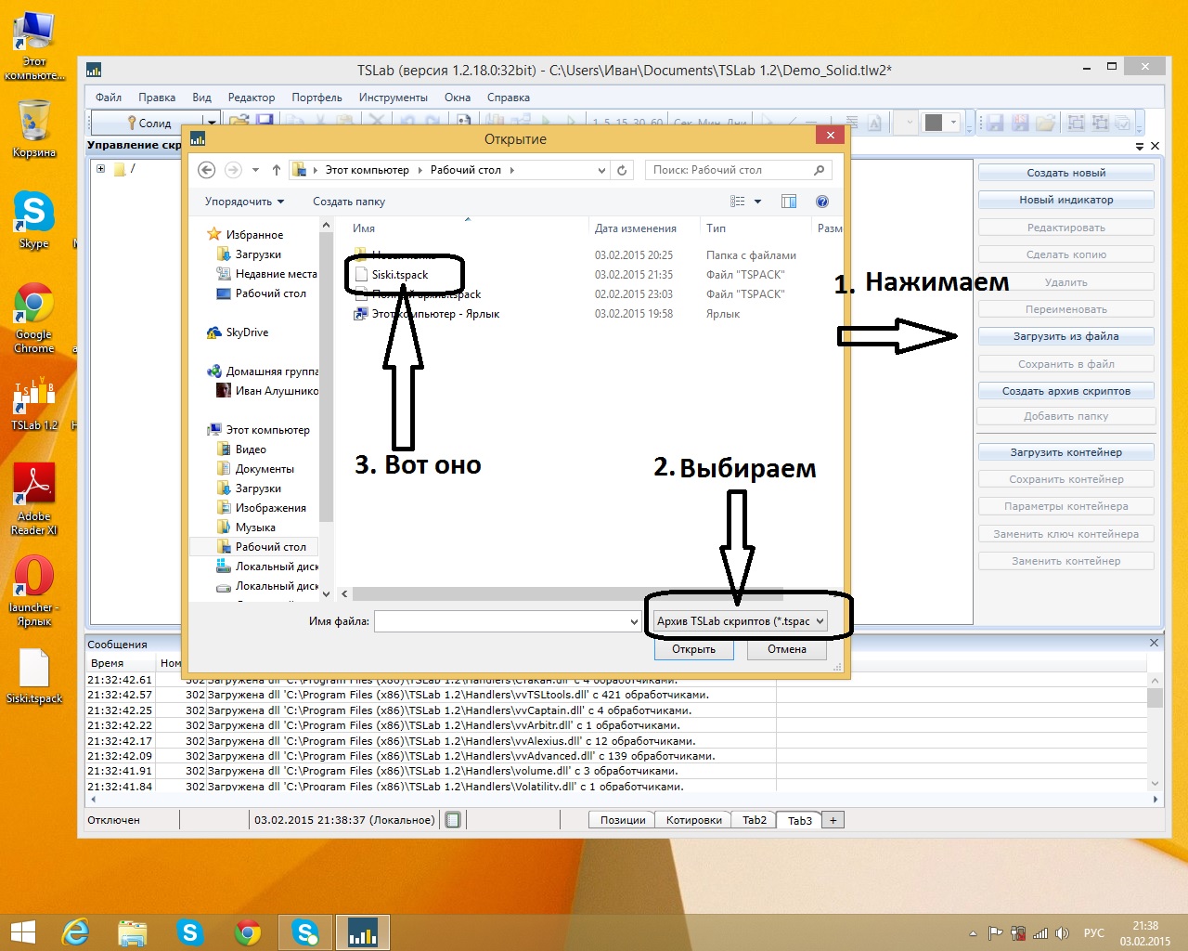Image resolution: width=1188 pixels, height=951 pixels.
Task: Switch to the Котировки tab
Action: point(693,820)
